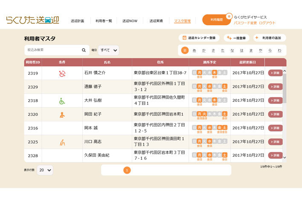Image resolution: width=302 pixels, height=201 pixels.
Task: Click user ID 2329
Action: click(x=33, y=87)
